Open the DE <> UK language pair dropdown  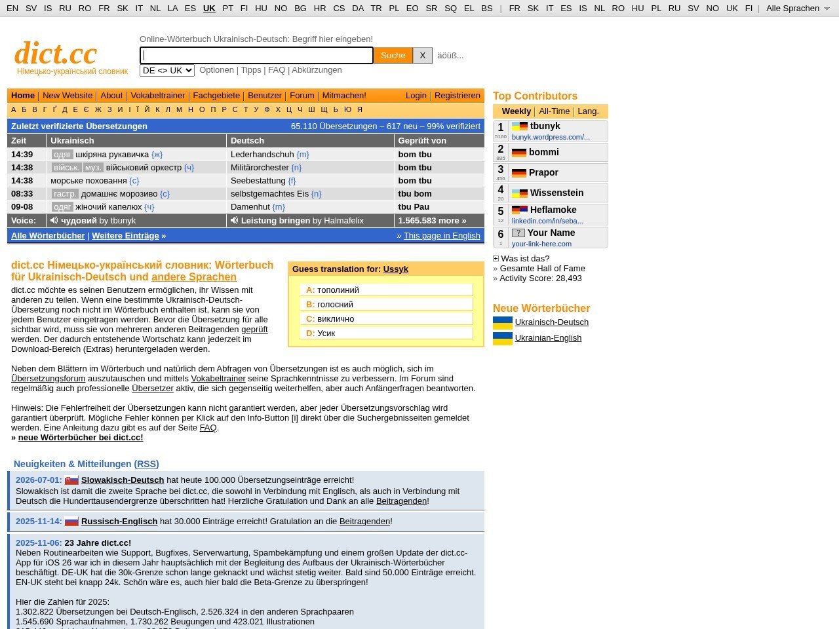coord(167,70)
